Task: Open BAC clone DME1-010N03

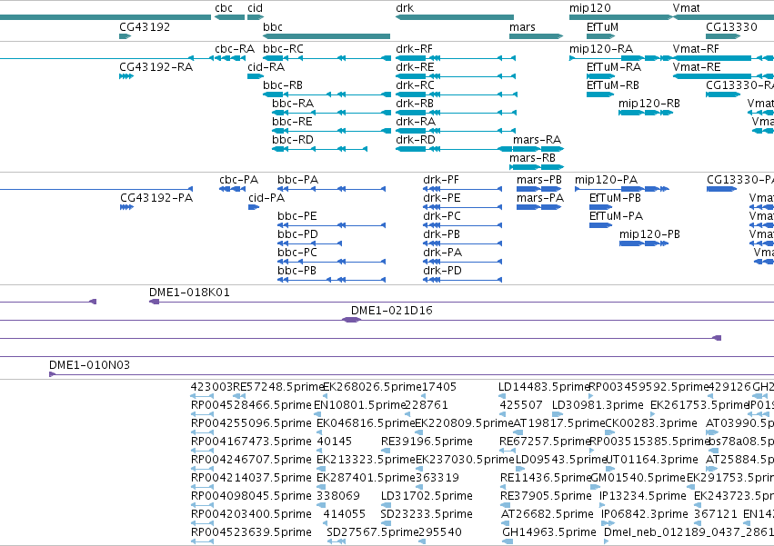Action: tap(412, 375)
